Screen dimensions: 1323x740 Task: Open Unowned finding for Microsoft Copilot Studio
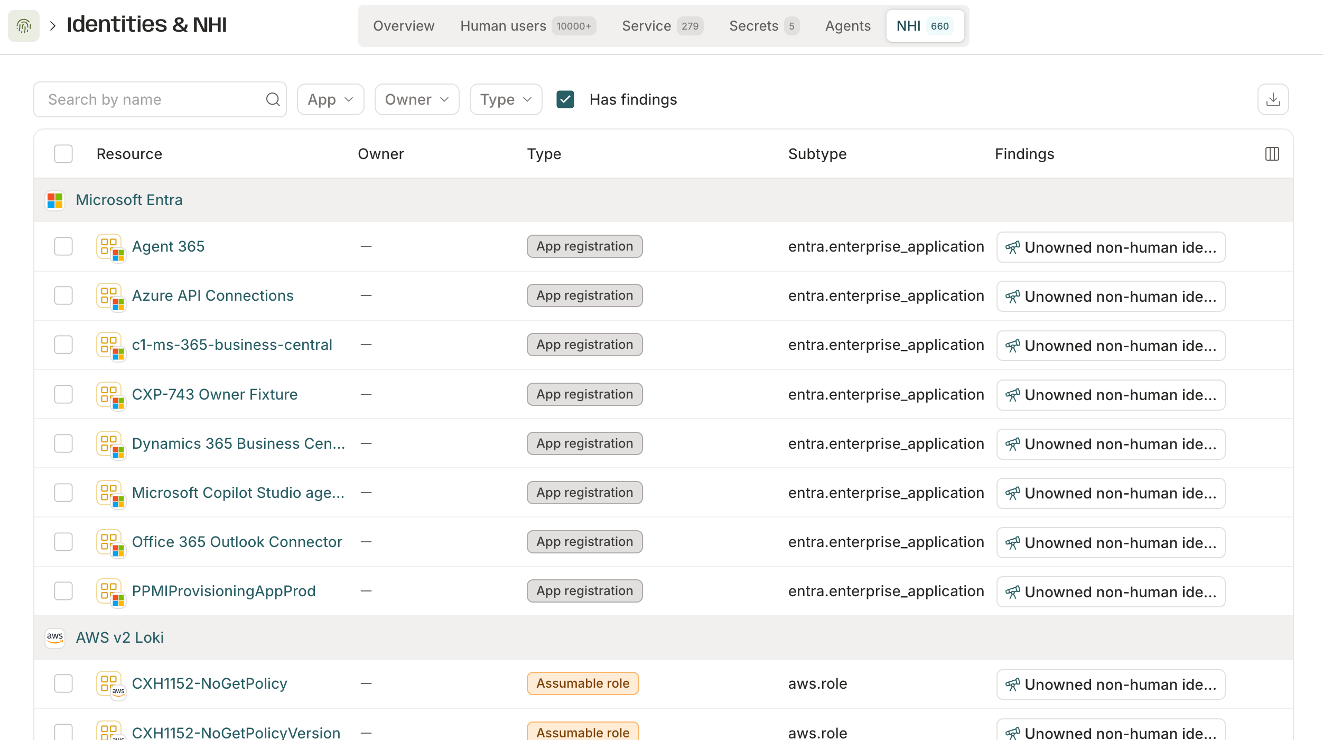tap(1111, 493)
